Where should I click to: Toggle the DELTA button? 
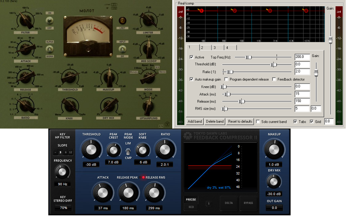coord(229,203)
